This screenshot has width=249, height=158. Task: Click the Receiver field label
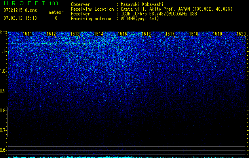80,14
